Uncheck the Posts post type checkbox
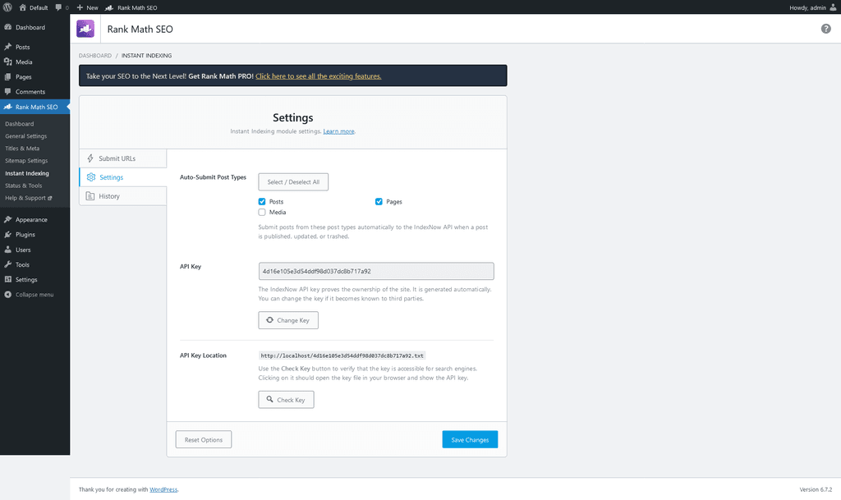This screenshot has height=500, width=841. coord(262,201)
